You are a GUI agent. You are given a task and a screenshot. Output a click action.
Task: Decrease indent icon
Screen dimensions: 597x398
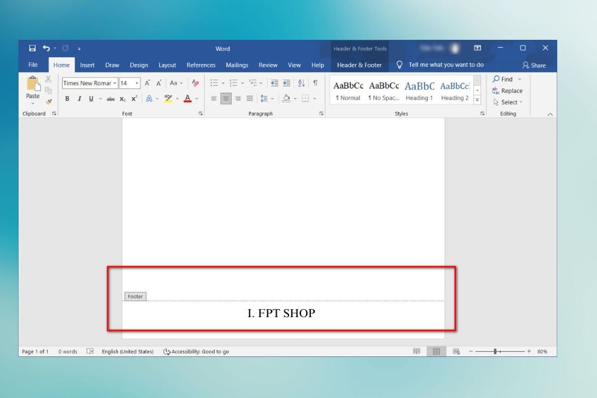274,83
